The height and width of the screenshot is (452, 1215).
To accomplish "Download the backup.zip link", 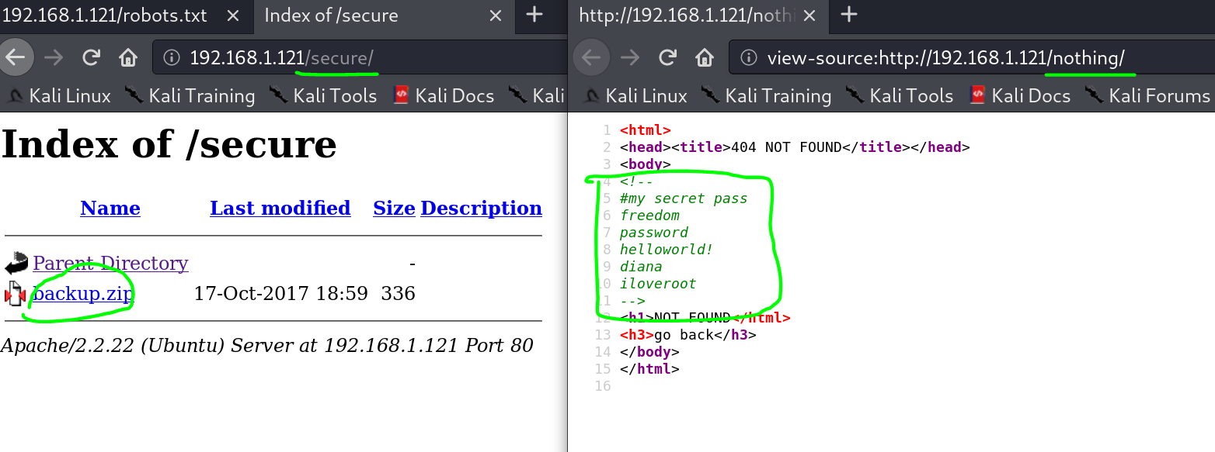I will pos(83,294).
